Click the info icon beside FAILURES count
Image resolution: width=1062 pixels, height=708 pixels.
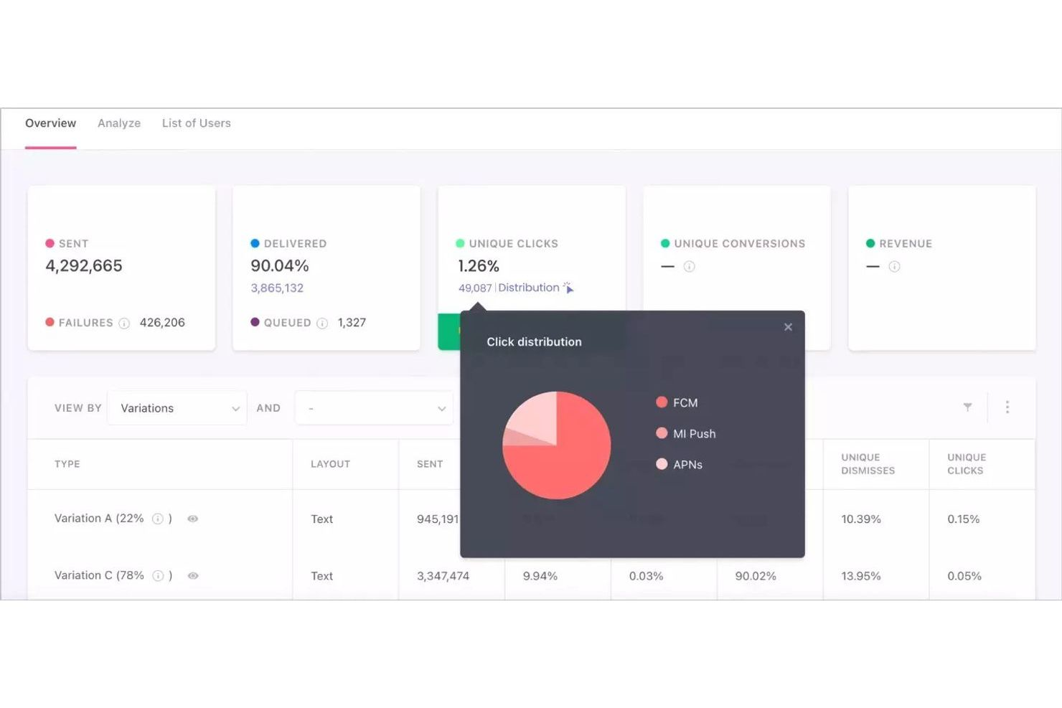click(x=124, y=323)
